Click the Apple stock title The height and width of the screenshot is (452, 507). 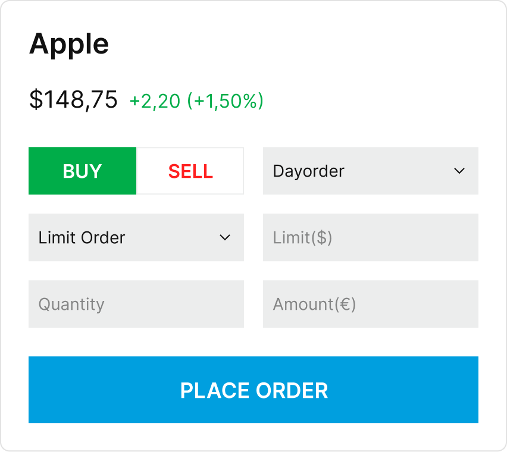(x=69, y=44)
